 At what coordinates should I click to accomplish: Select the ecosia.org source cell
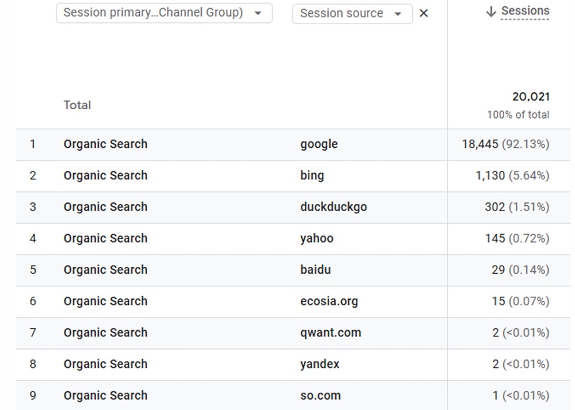pos(329,301)
